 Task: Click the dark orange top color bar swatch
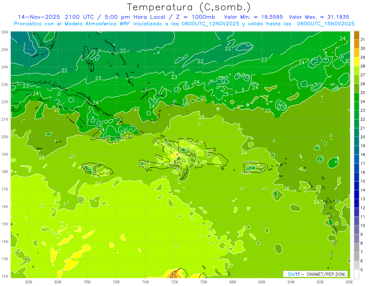356,35
